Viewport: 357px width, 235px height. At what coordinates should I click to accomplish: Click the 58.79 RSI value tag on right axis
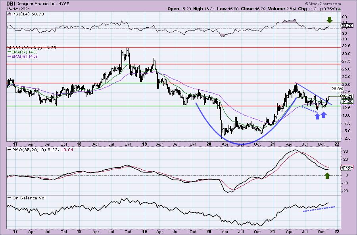point(347,26)
